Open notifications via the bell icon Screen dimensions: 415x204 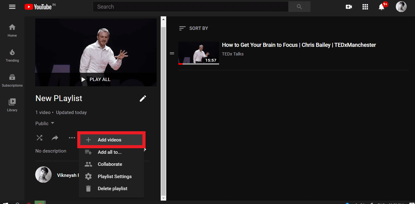382,7
